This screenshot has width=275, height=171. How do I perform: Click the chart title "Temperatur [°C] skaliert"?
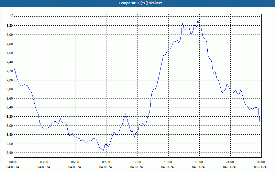(x=140, y=3)
